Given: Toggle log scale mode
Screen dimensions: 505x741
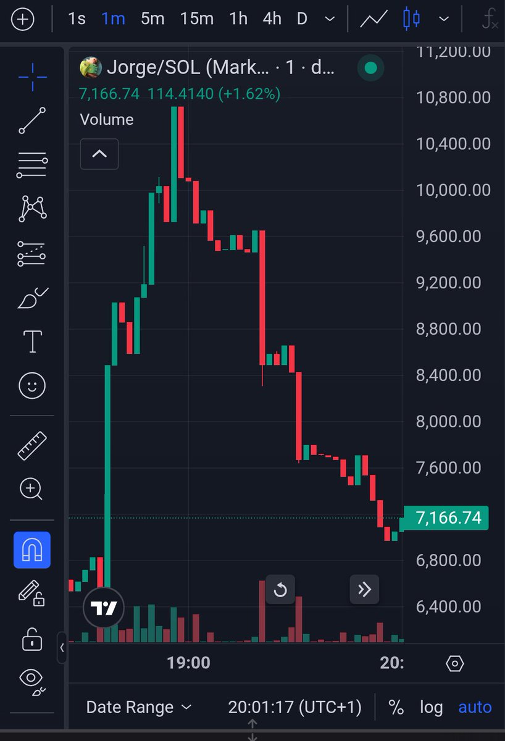Looking at the screenshot, I should 432,707.
